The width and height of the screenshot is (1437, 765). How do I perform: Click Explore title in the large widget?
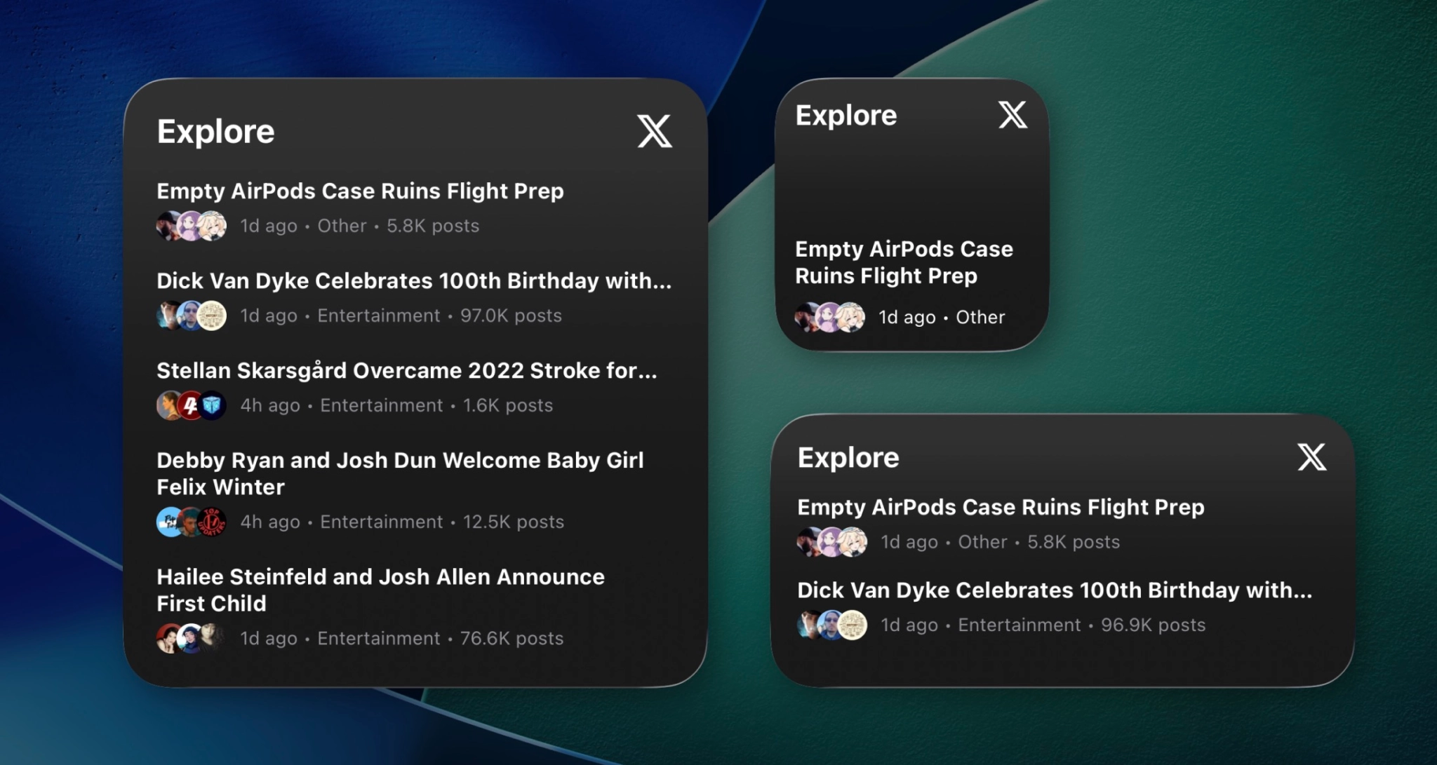tap(215, 131)
